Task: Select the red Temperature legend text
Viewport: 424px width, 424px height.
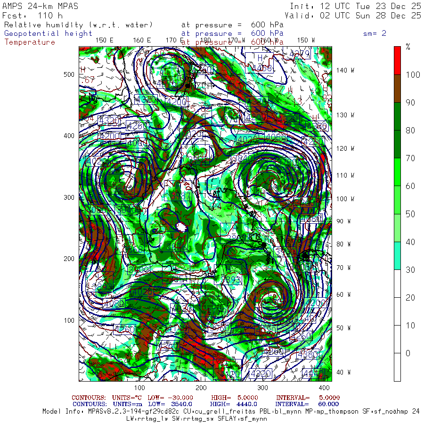Action: [x=30, y=42]
